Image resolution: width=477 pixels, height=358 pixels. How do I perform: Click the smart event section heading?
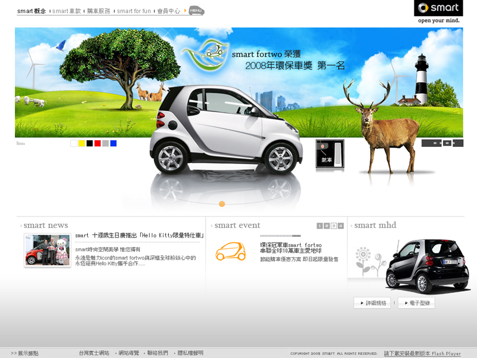pos(237,226)
